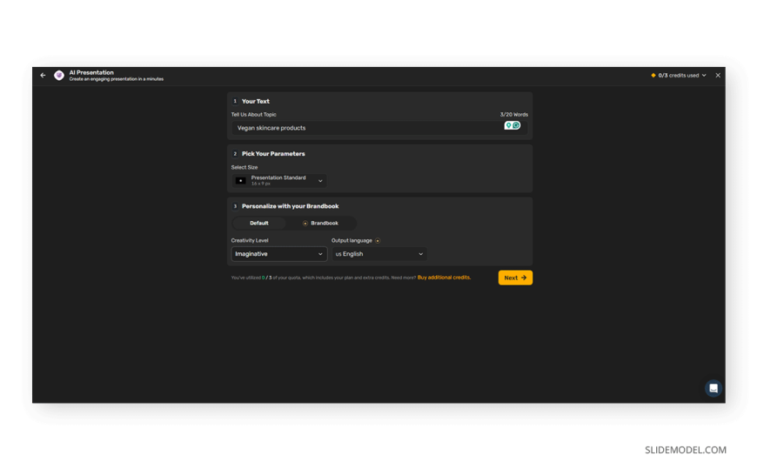
Task: Click the credits diamond icon
Action: pyautogui.click(x=653, y=76)
